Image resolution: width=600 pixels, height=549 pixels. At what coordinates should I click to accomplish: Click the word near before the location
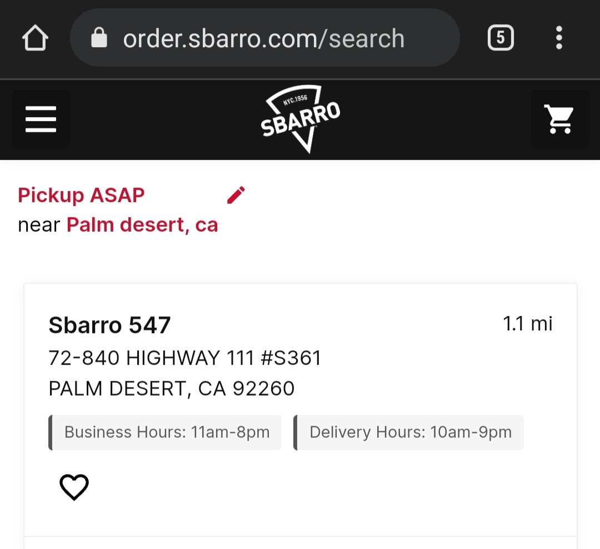tap(39, 225)
